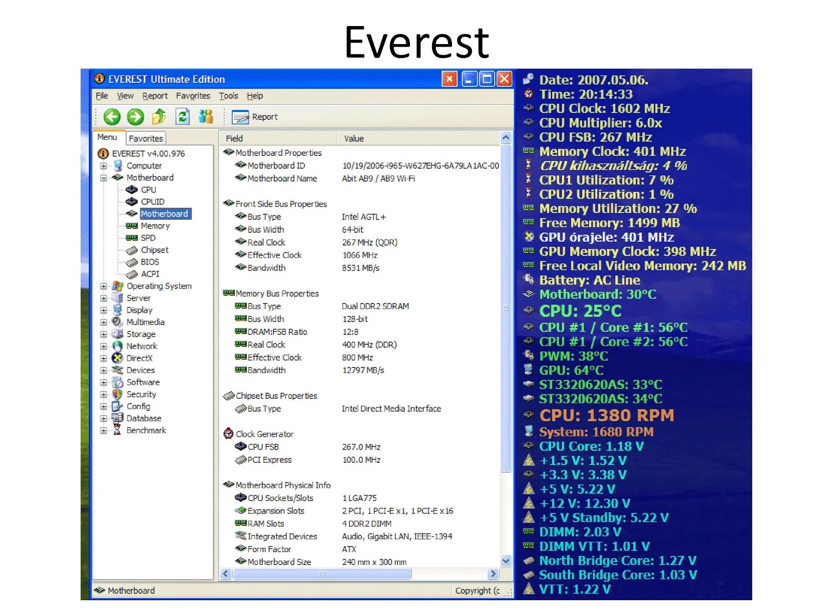The width and height of the screenshot is (820, 615).
Task: Go forward with the green right arrow
Action: (135, 117)
